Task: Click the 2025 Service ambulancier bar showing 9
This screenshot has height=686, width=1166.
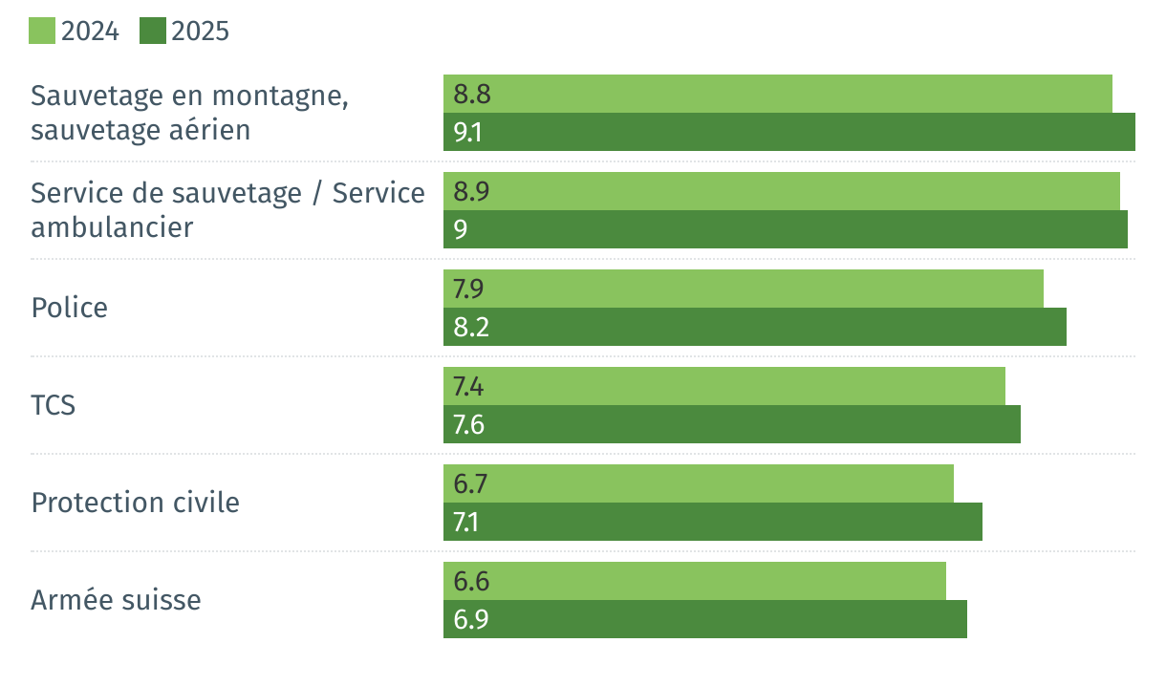Action: 785,229
